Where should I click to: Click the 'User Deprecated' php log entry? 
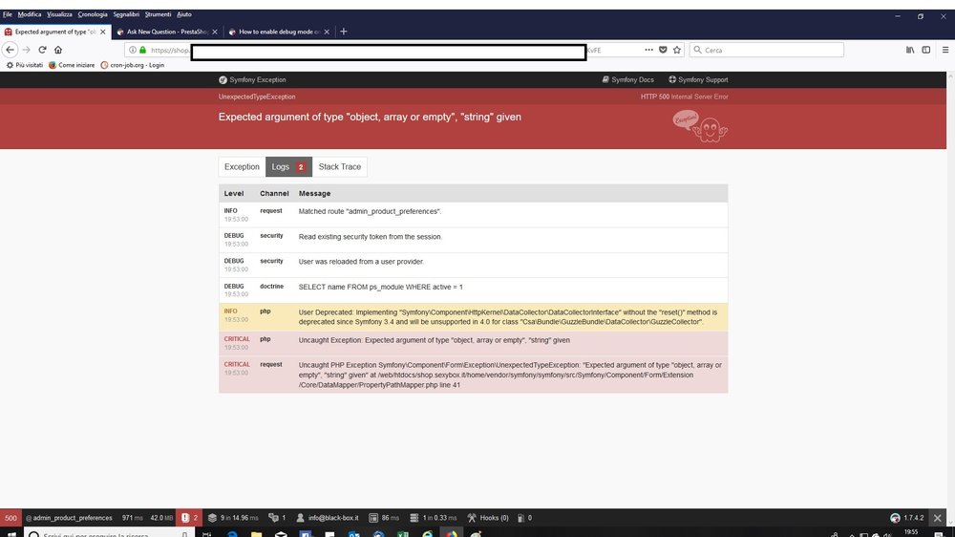[474, 317]
